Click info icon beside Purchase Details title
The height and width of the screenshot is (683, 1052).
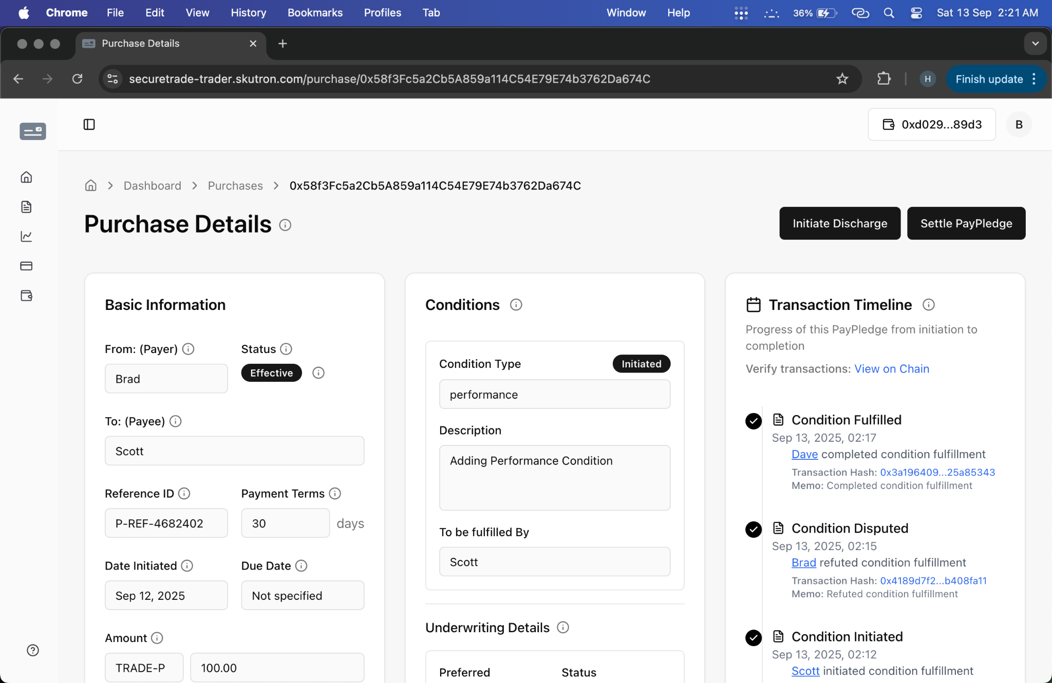[x=285, y=225]
